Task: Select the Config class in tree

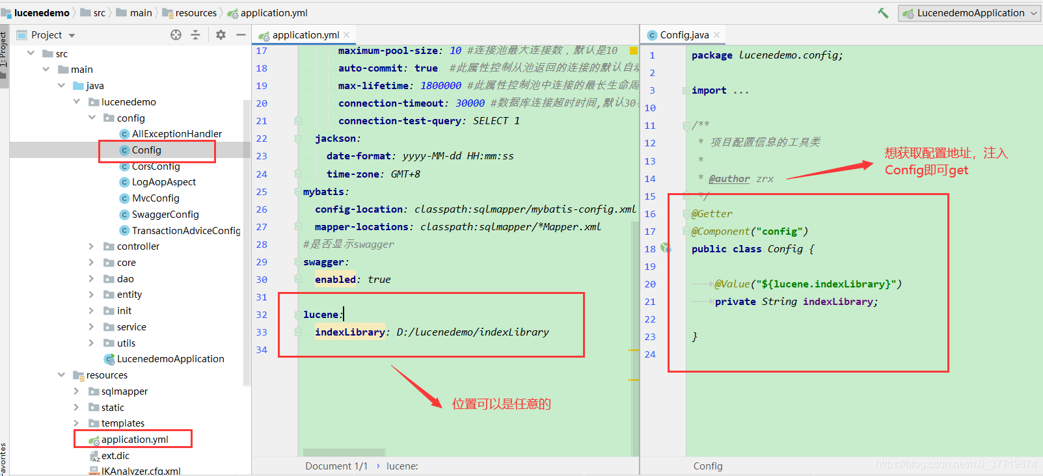Action: (141, 150)
